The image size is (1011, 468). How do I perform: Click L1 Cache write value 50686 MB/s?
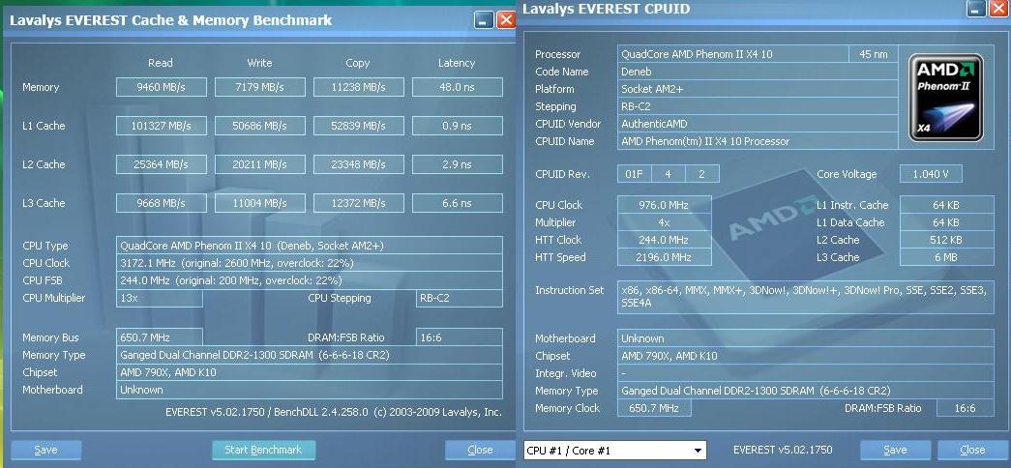(260, 126)
